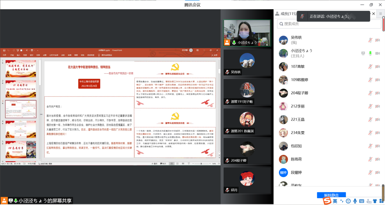
Task: Open the 设计 ribbon tab
Action: point(32,55)
